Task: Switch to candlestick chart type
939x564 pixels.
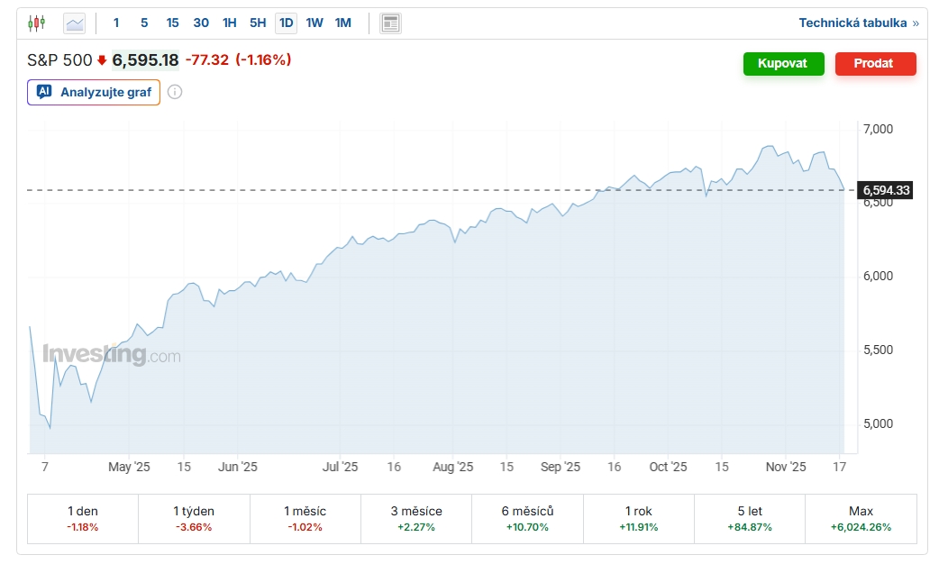Action: click(37, 23)
